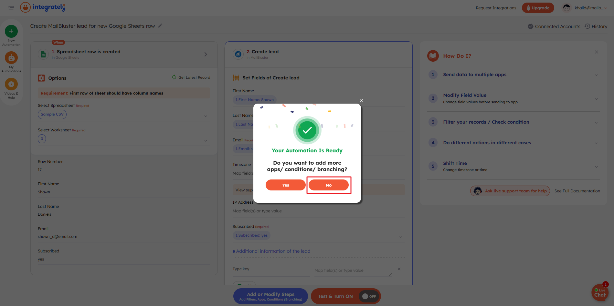Viewport: 614px width, 306px height.
Task: Open Videos & Help sidebar icon
Action: tap(11, 85)
